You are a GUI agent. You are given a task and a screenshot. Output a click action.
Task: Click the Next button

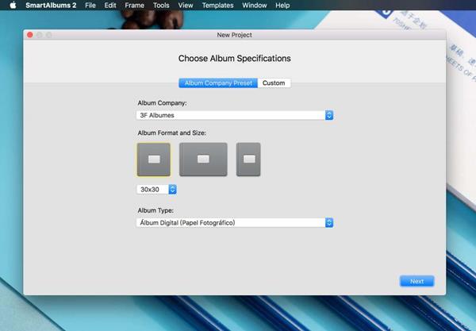click(x=416, y=281)
